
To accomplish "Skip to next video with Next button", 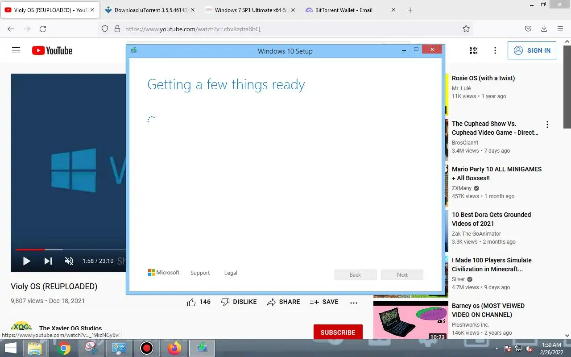I will pyautogui.click(x=48, y=261).
